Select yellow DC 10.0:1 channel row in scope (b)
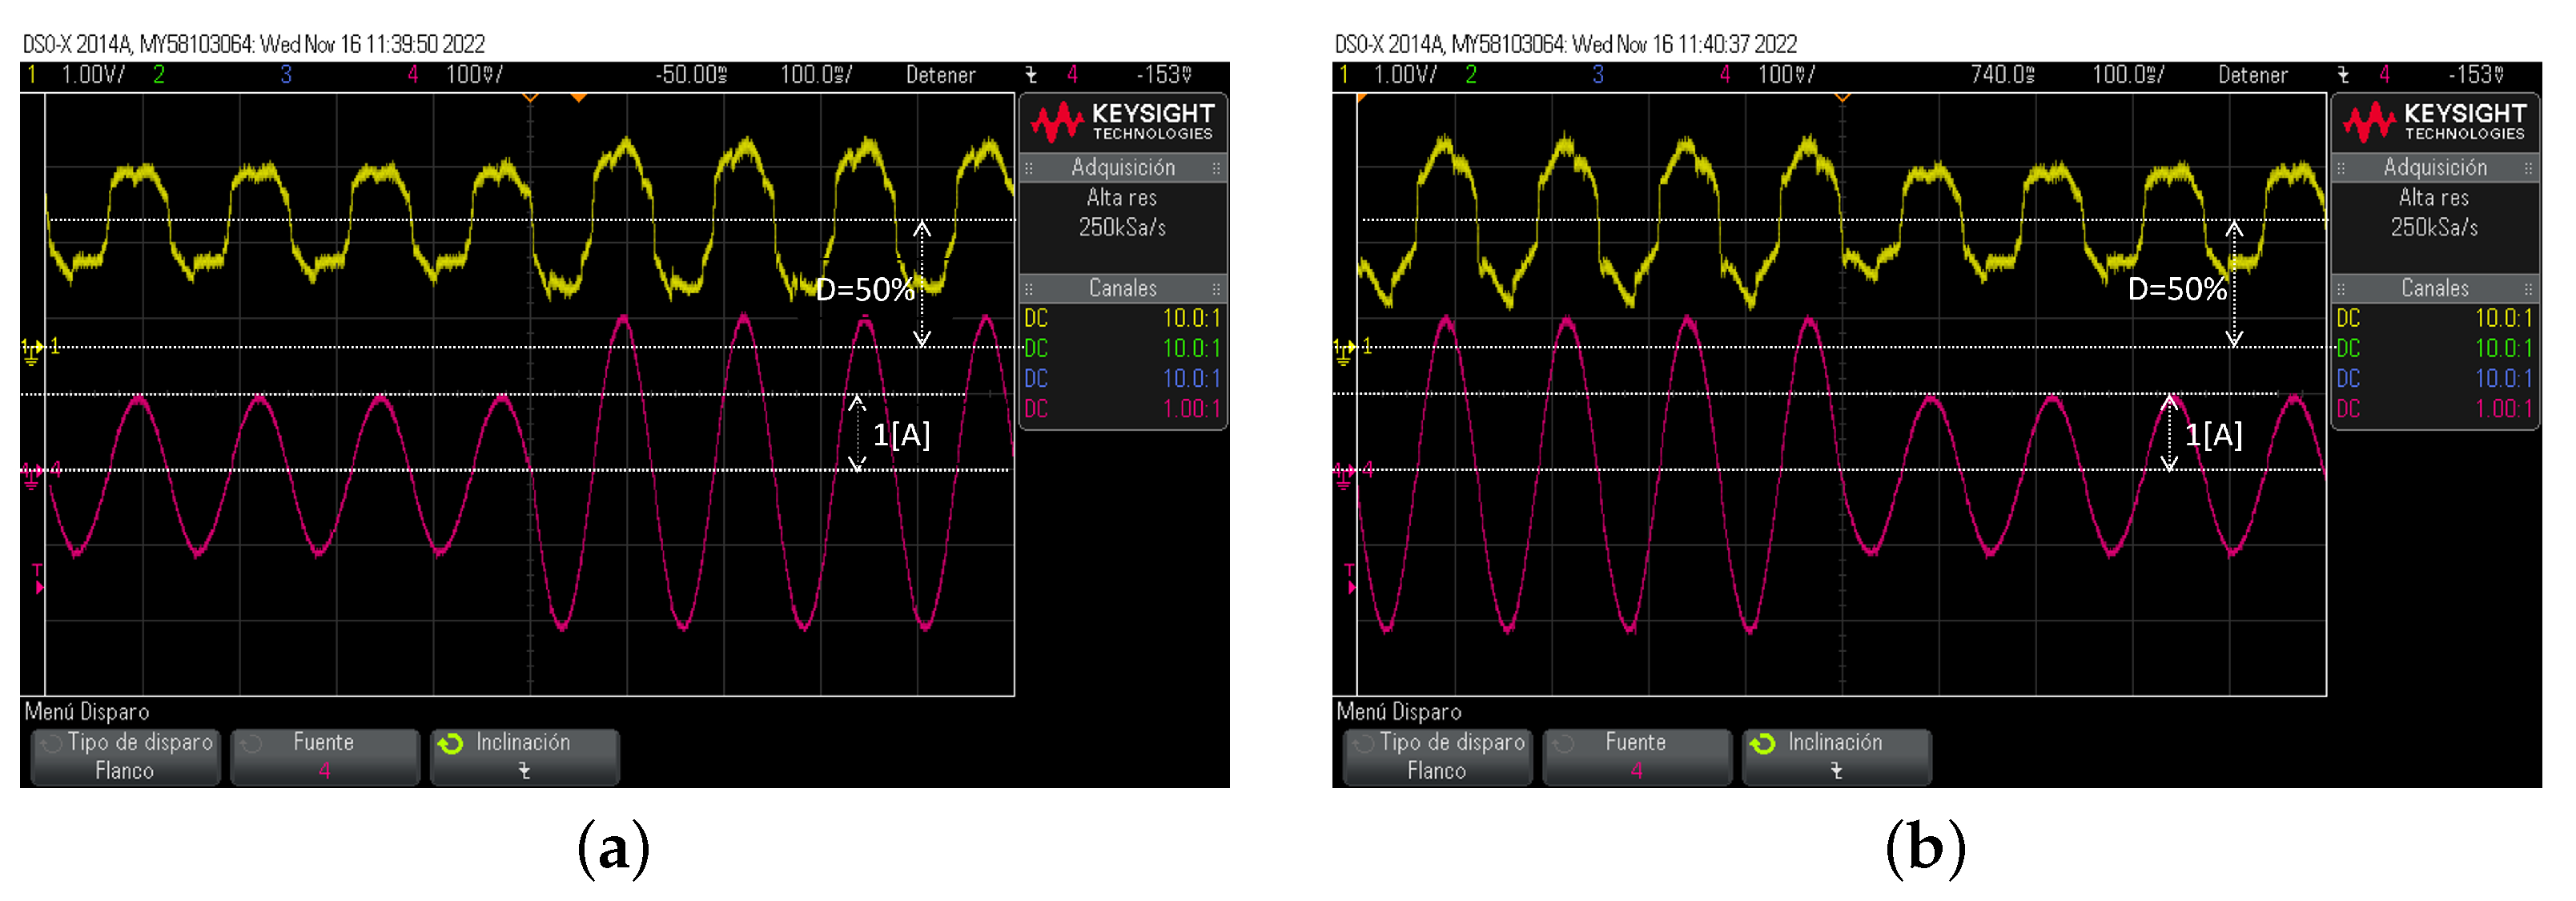This screenshot has width=2576, height=901. pyautogui.click(x=2434, y=319)
